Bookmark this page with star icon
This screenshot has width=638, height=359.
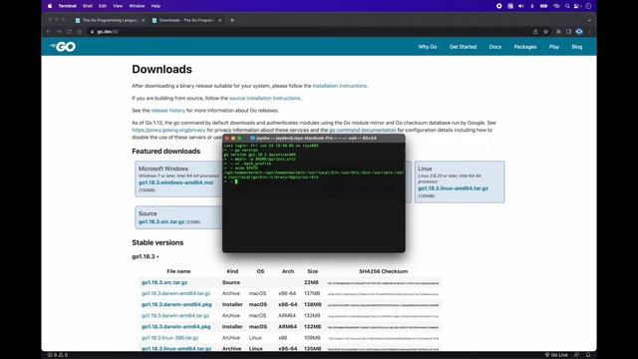[545, 31]
